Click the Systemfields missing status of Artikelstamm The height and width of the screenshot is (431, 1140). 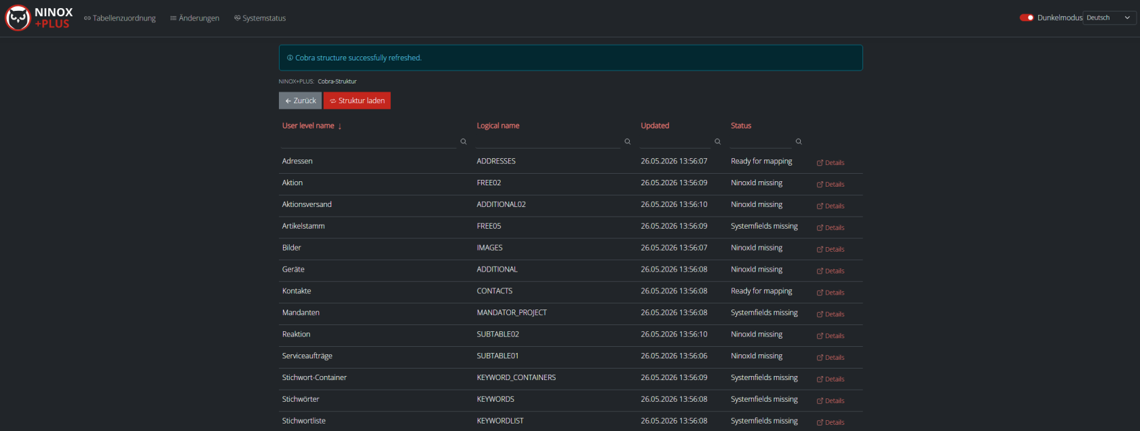764,227
